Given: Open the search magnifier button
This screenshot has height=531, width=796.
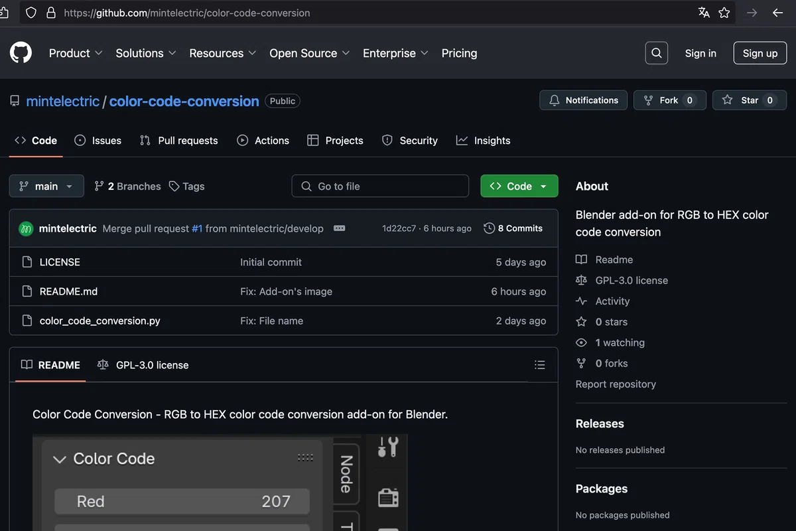Looking at the screenshot, I should pos(656,53).
